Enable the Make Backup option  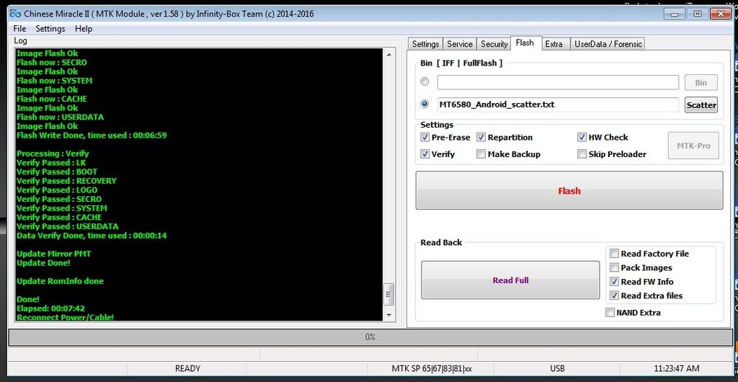481,154
